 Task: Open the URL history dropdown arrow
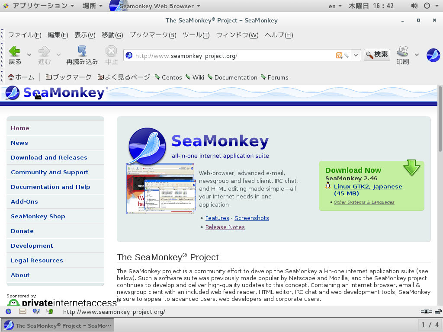pyautogui.click(x=356, y=55)
